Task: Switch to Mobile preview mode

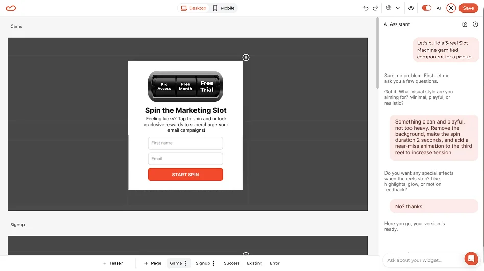Action: 224,8
